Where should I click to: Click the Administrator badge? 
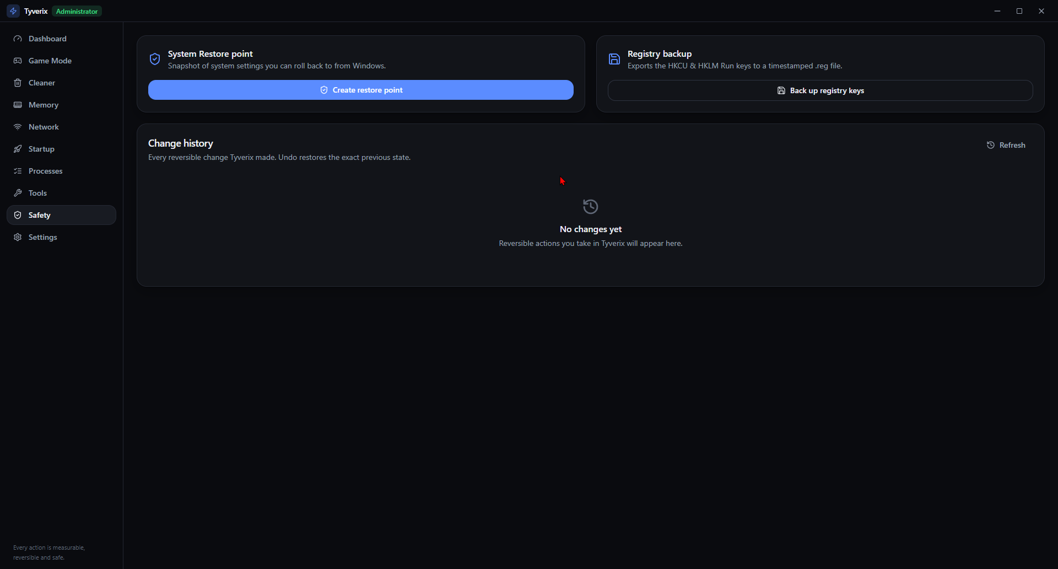coord(77,11)
